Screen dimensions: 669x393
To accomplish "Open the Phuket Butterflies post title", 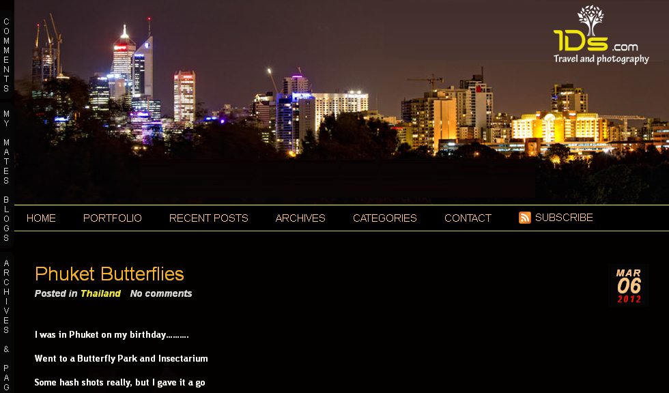I will pos(109,274).
